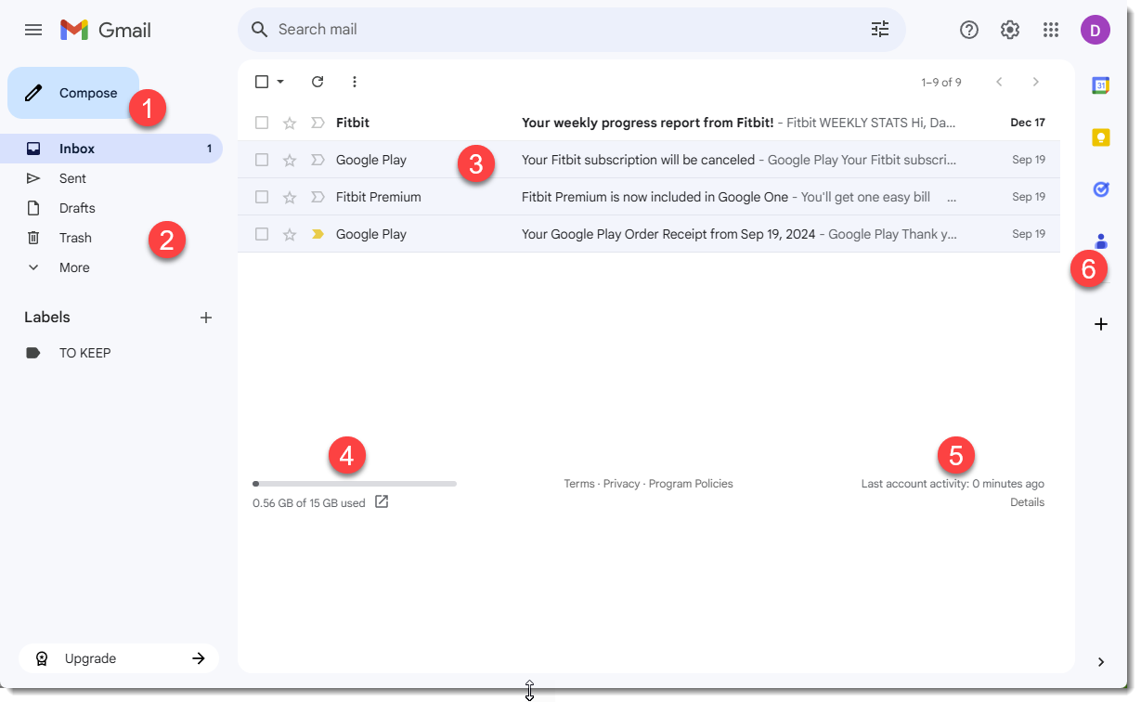Open Google Keep side panel
This screenshot has width=1141, height=702.
tap(1101, 137)
